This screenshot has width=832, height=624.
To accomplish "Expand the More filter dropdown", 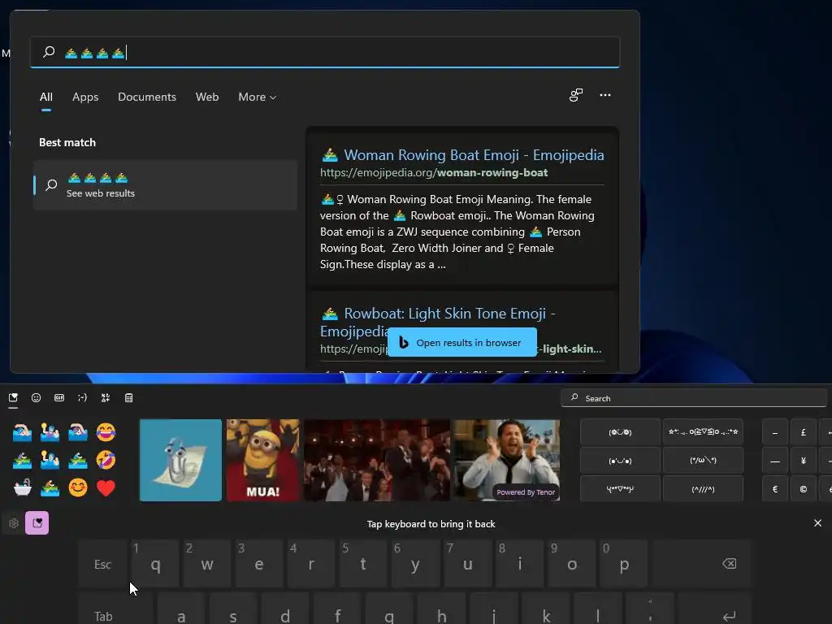I will pos(258,97).
